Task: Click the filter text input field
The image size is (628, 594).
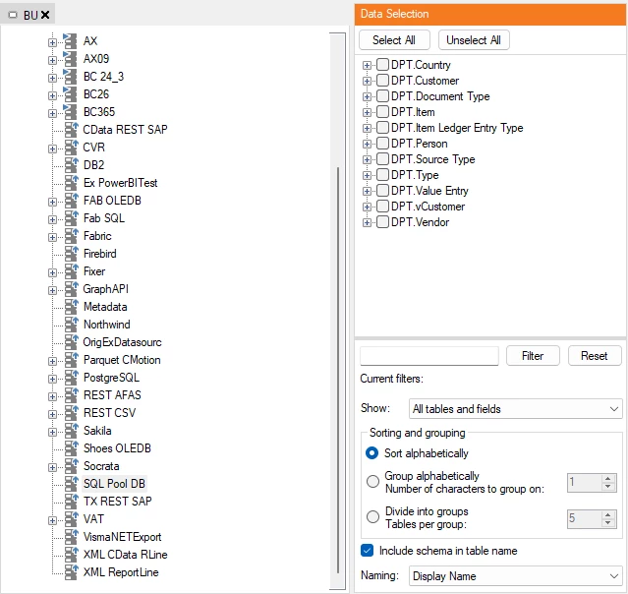Action: point(429,356)
